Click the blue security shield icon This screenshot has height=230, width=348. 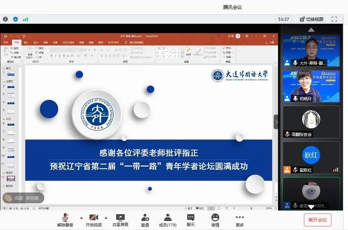click(15, 19)
